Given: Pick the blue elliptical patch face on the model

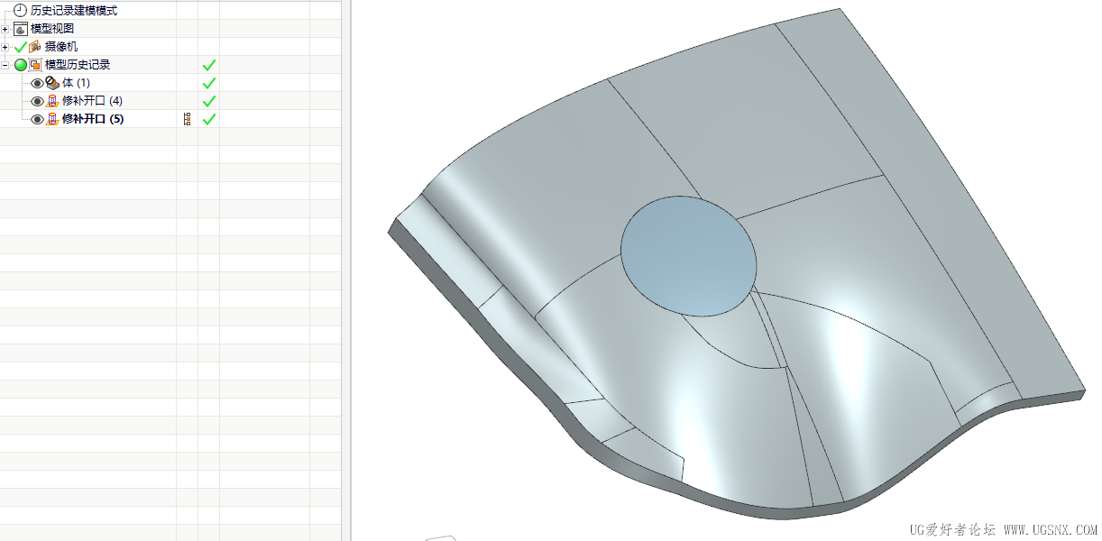Looking at the screenshot, I should pos(689,256).
